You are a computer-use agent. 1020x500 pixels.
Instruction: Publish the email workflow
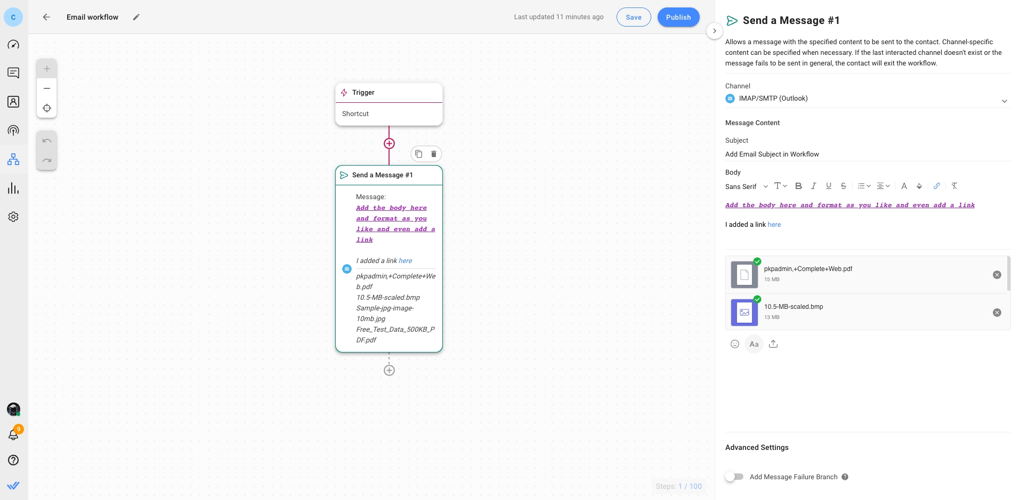[678, 17]
